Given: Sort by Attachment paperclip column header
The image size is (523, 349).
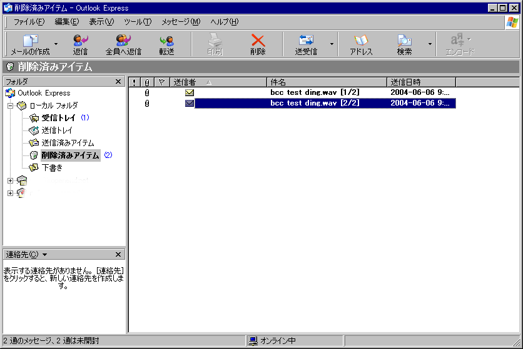Looking at the screenshot, I should pyautogui.click(x=147, y=82).
